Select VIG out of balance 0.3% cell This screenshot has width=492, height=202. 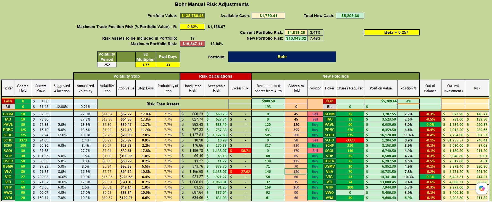click(x=430, y=177)
